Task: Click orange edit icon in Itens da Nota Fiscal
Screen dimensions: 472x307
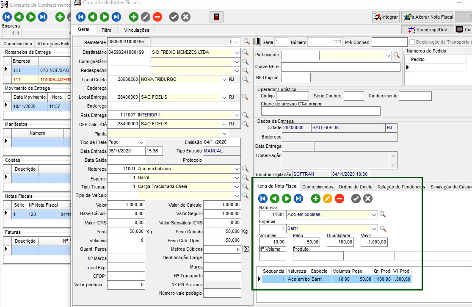Action: coord(328,199)
